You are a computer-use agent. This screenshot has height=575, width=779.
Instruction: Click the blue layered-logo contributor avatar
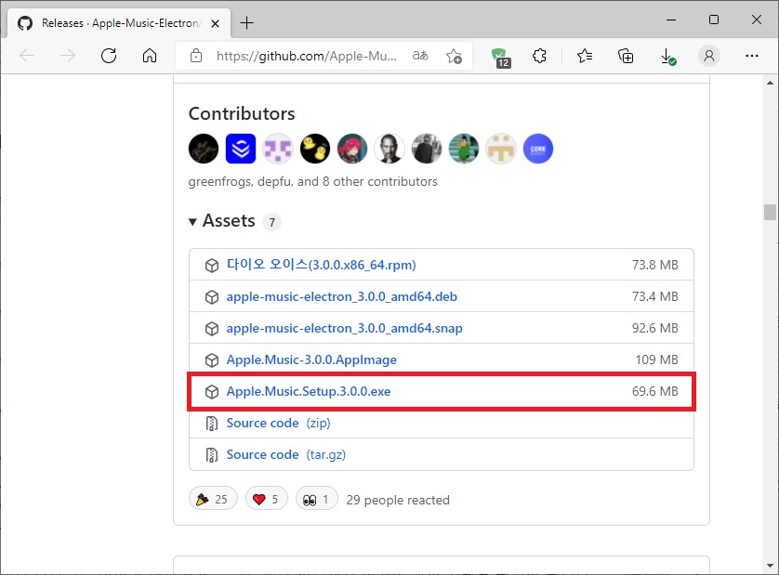[x=241, y=149]
